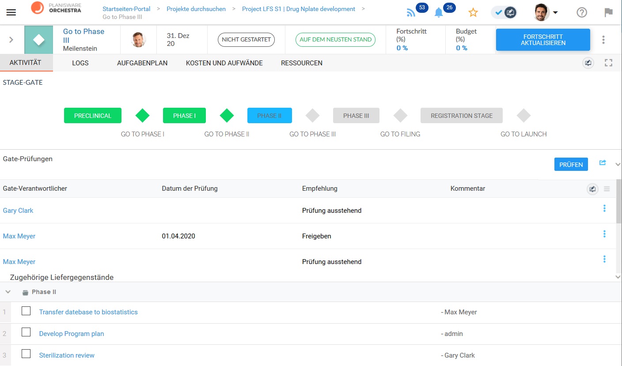The height and width of the screenshot is (366, 622).
Task: Click the Fortschritt aktualisieren button
Action: tap(543, 40)
